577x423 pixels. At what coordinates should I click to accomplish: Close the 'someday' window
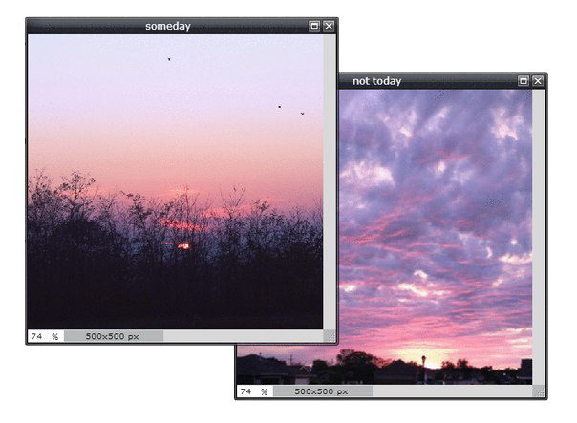329,26
